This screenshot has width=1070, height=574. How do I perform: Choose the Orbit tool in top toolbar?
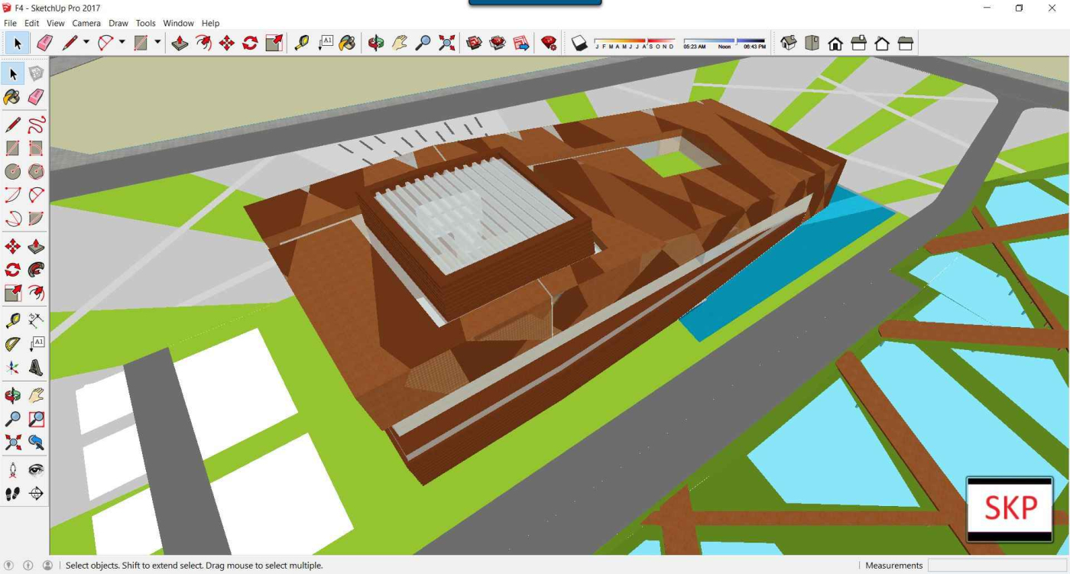click(x=375, y=44)
